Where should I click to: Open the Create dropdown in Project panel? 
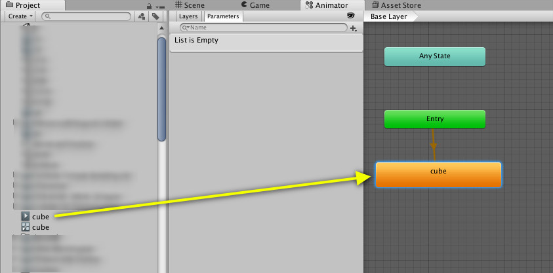pos(20,16)
